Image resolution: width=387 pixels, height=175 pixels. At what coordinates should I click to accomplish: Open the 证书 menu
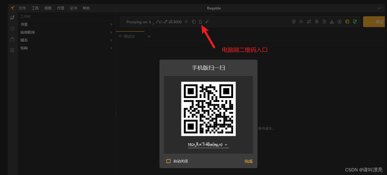coord(74,8)
